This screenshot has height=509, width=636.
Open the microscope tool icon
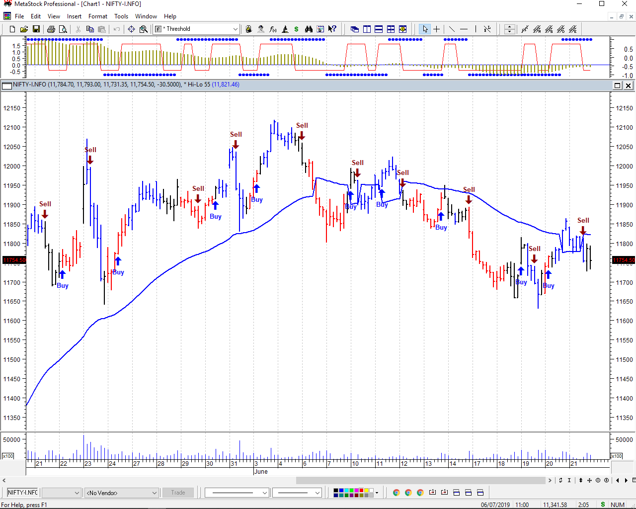285,29
